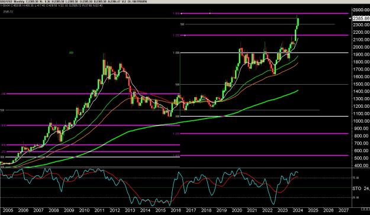Click the 1300.00 price axis label
This screenshot has width=370, height=215.
coord(361,99)
